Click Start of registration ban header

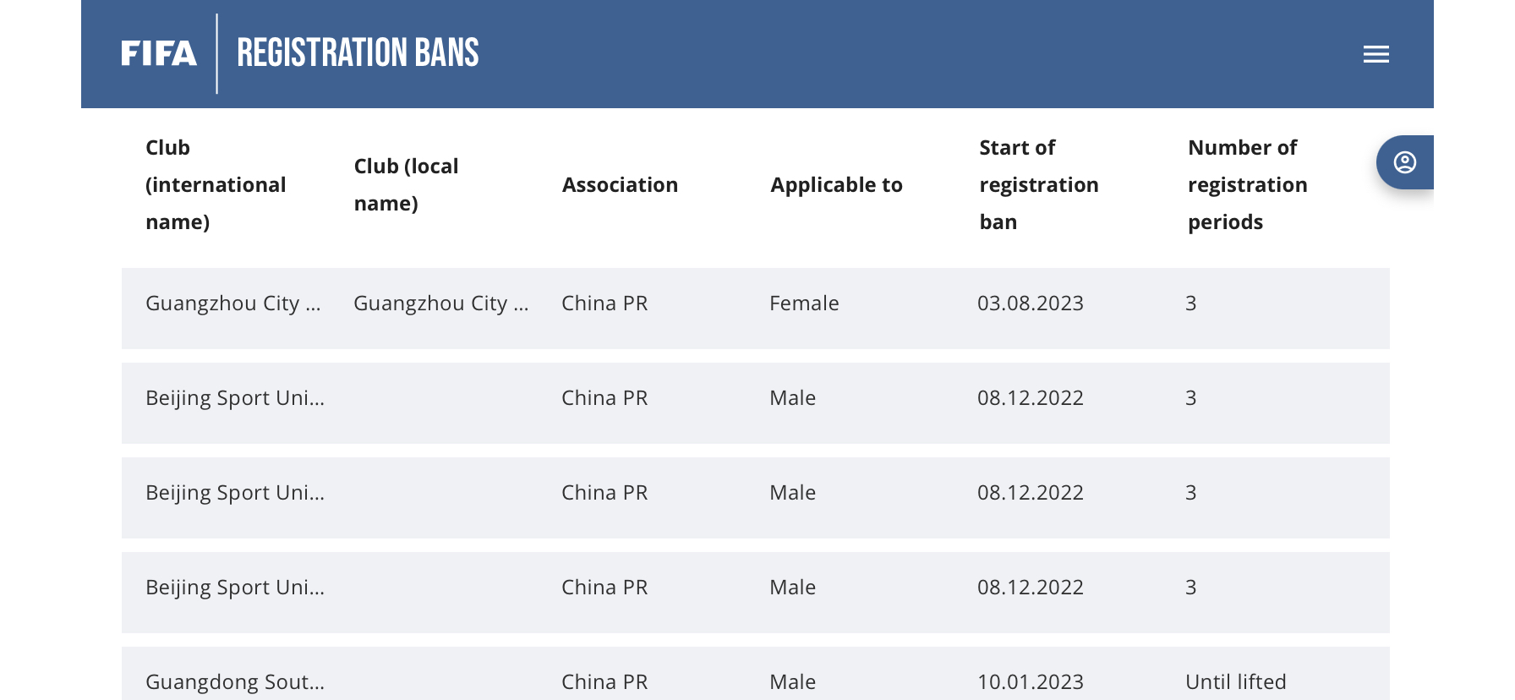tap(1039, 184)
